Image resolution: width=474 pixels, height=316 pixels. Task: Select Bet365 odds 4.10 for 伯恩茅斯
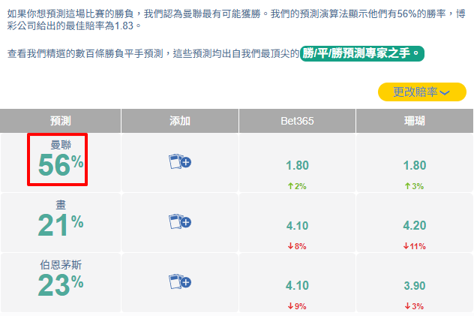point(297,285)
